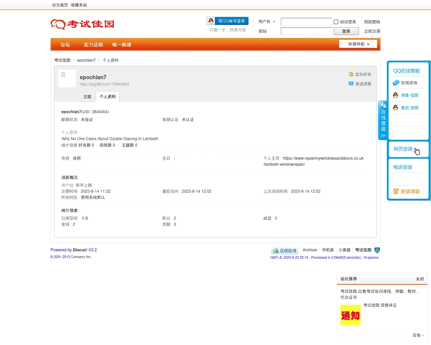Toggle the 自动登录 checkbox
This screenshot has height=345, width=431.
(336, 22)
